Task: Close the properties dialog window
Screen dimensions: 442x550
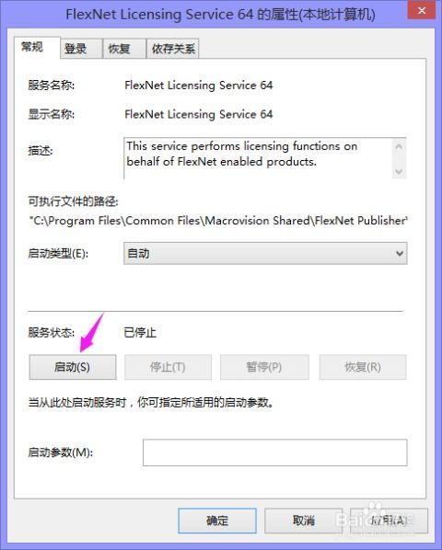Action: pos(422,10)
